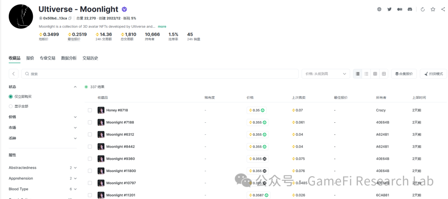Copy contract address 0x50bd...13ca icon
448x199 pixels.
[70, 18]
